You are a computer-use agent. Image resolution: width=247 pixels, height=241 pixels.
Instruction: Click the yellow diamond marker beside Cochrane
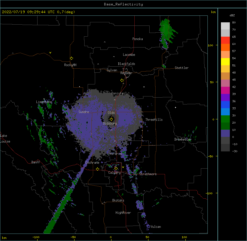coord(97,169)
